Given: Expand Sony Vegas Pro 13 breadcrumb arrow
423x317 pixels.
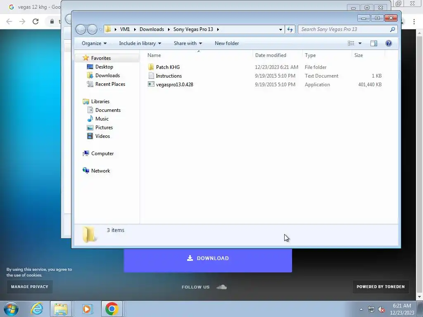Looking at the screenshot, I should coord(218,29).
